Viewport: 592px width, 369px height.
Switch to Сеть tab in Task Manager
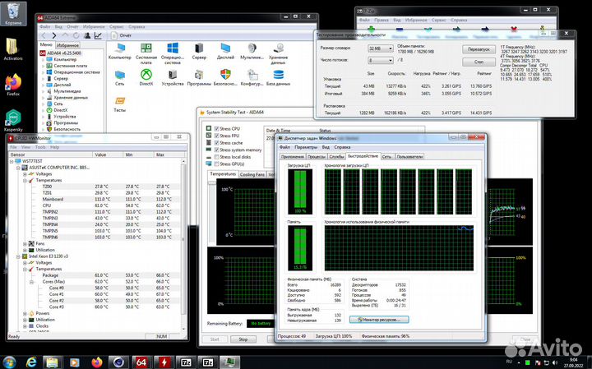(386, 157)
